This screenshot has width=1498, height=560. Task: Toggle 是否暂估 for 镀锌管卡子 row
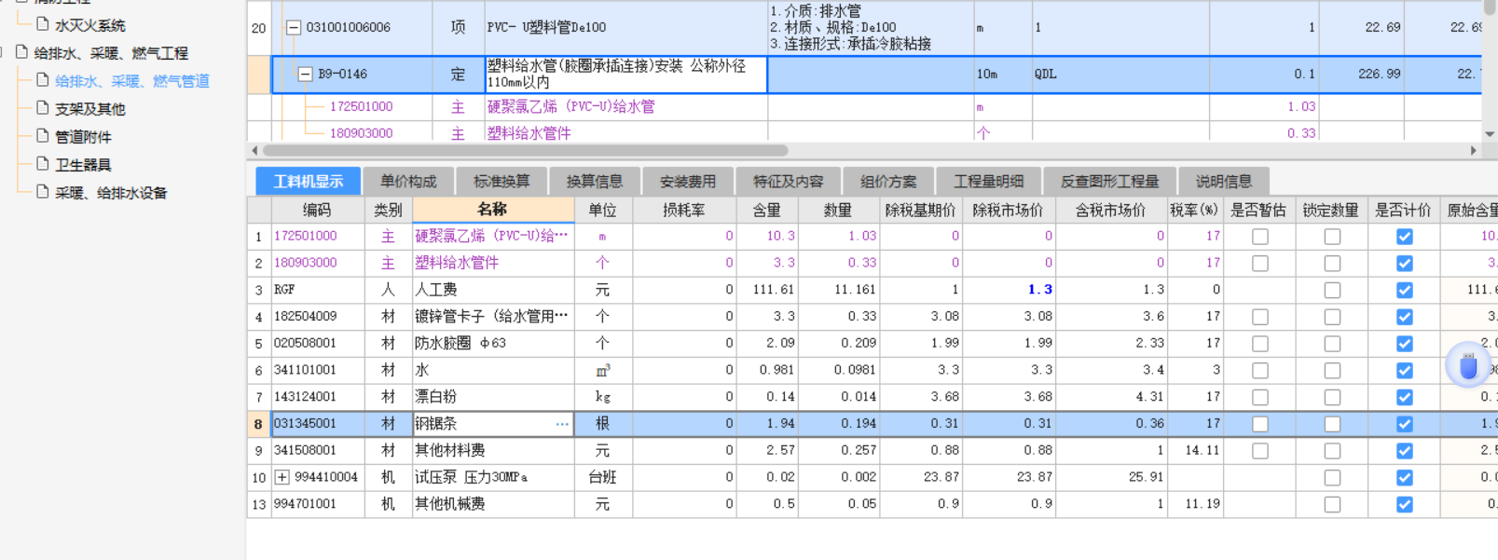(1260, 317)
